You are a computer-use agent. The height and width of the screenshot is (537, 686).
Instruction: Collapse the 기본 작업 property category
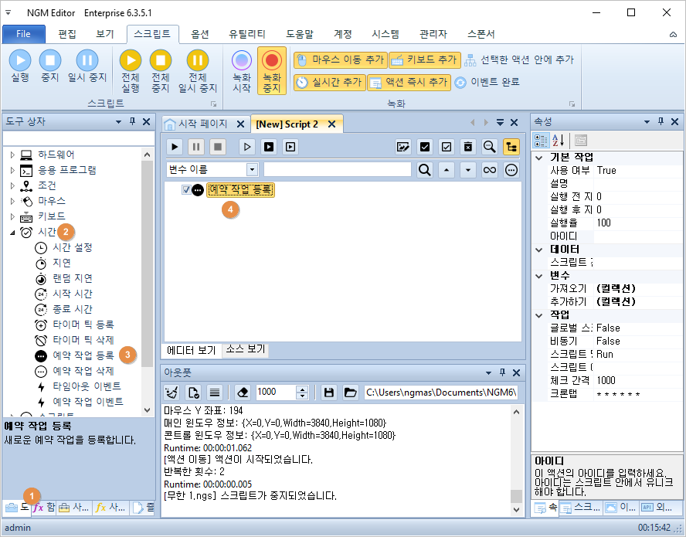pyautogui.click(x=539, y=158)
